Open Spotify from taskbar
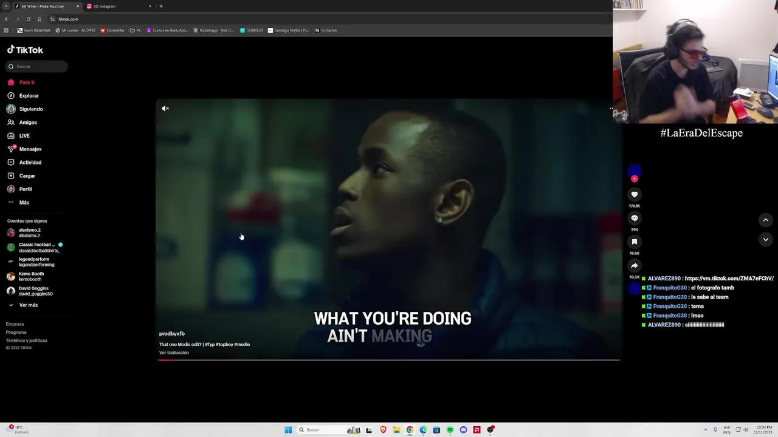This screenshot has width=778, height=437. 450,430
